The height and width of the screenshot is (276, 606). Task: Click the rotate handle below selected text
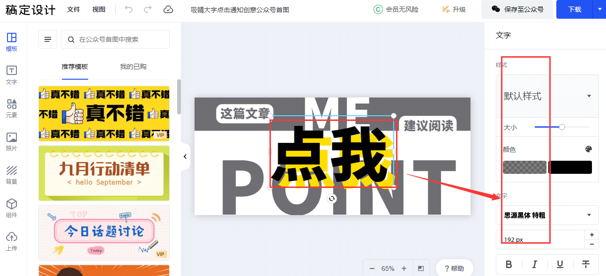click(x=332, y=199)
